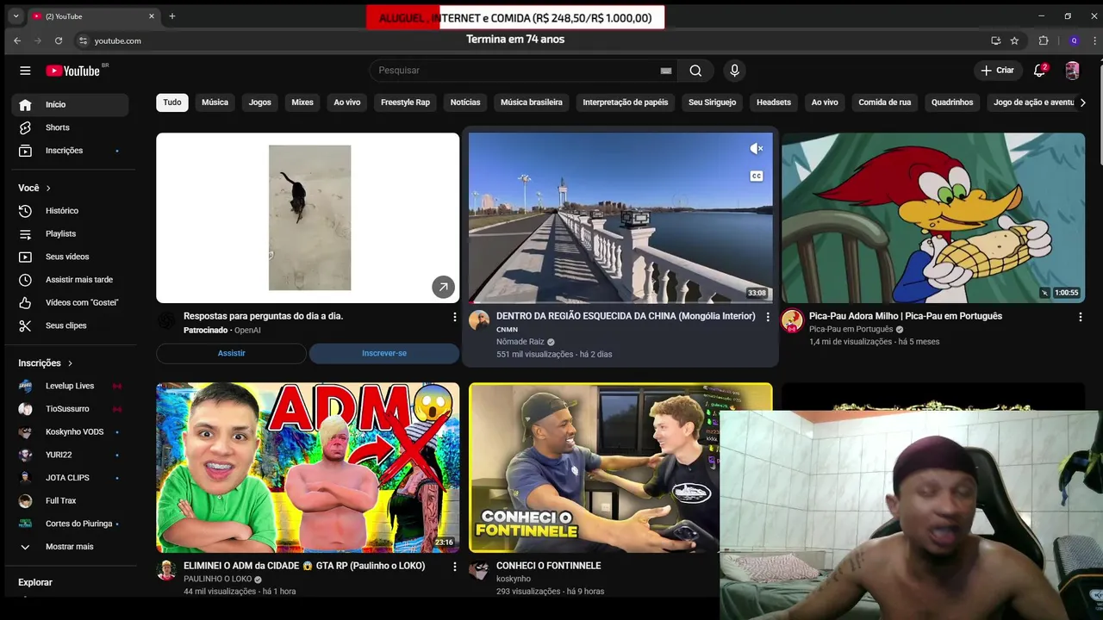Go to Shorts in the sidebar
The height and width of the screenshot is (620, 1103).
point(70,127)
